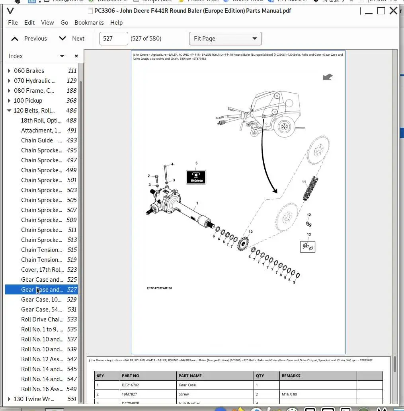The height and width of the screenshot is (411, 404).
Task: Select Chain Sprocket entry page 495
Action: pyautogui.click(x=41, y=150)
